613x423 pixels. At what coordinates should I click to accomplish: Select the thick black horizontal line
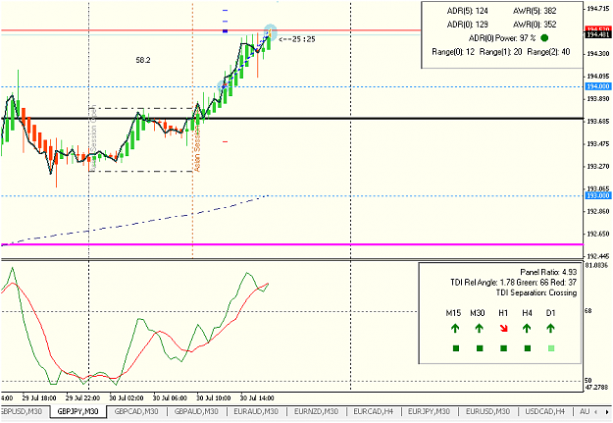click(x=291, y=118)
